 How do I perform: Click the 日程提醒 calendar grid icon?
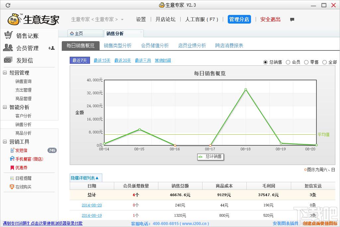tap(12, 178)
